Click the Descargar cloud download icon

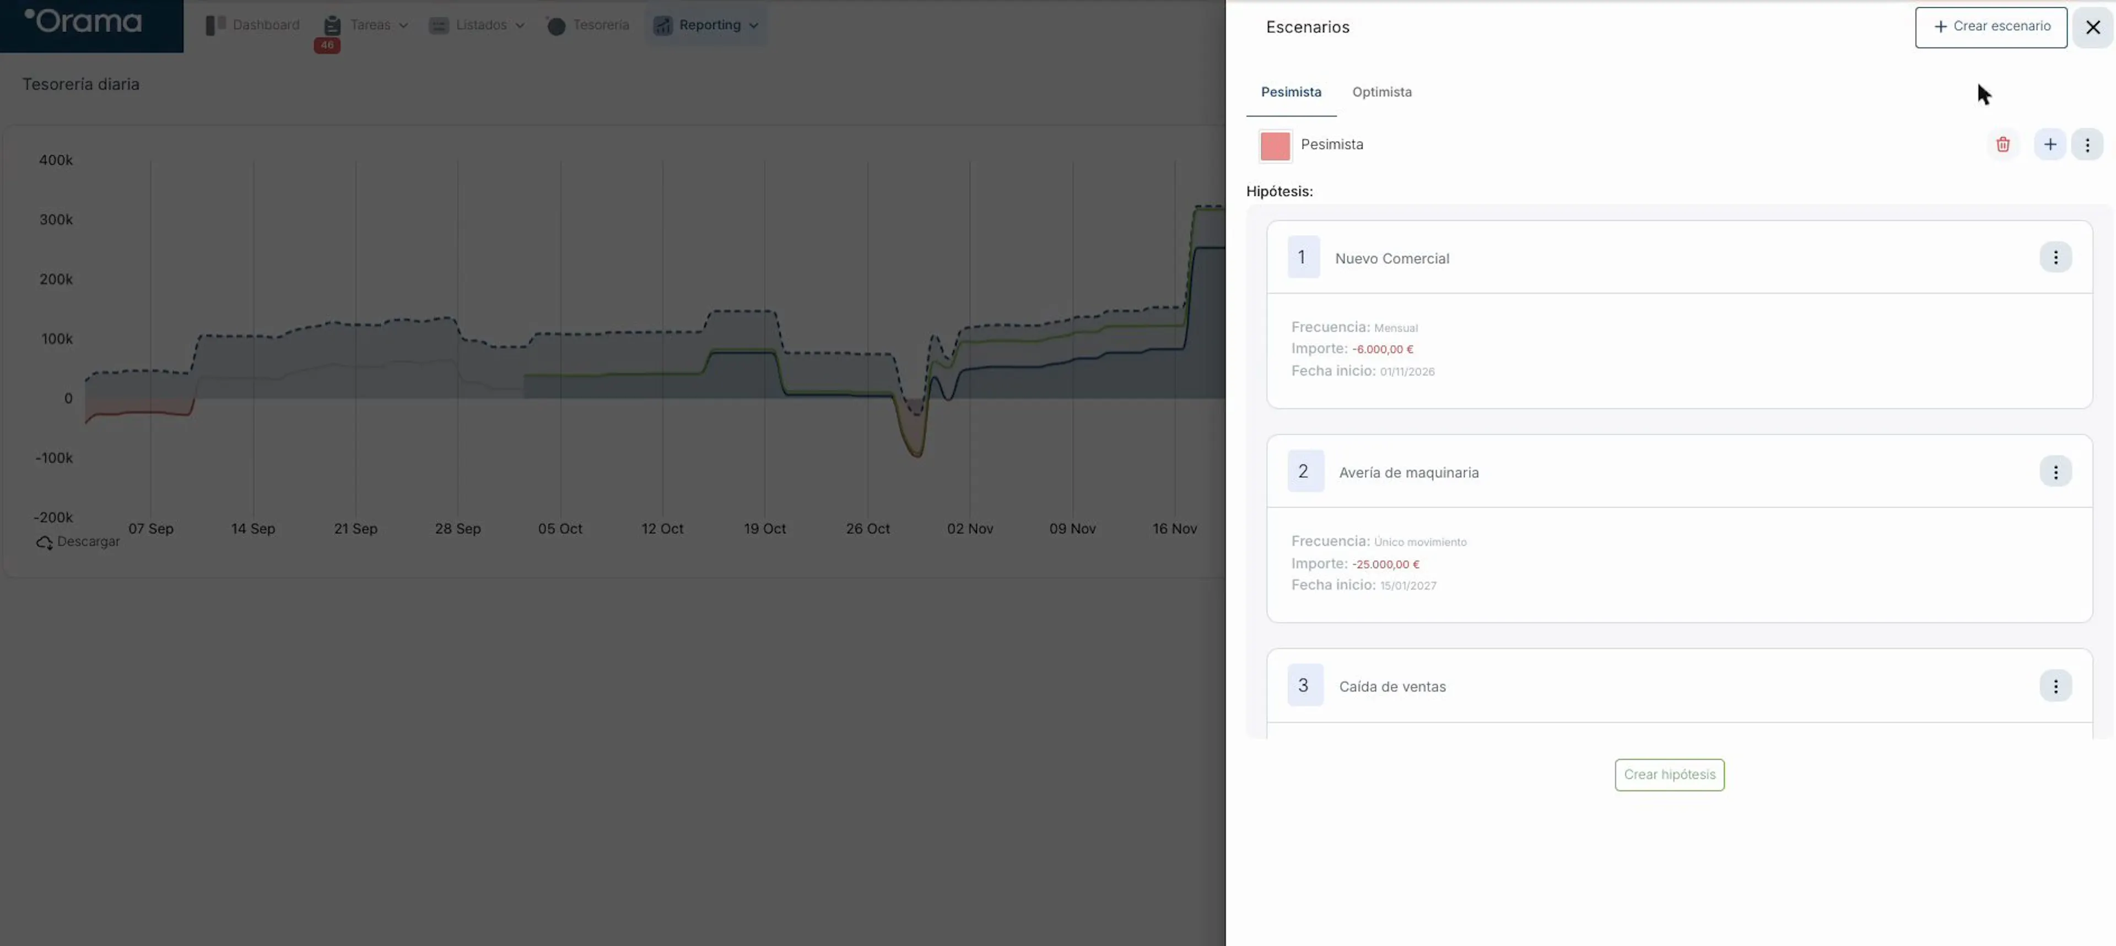tap(44, 542)
